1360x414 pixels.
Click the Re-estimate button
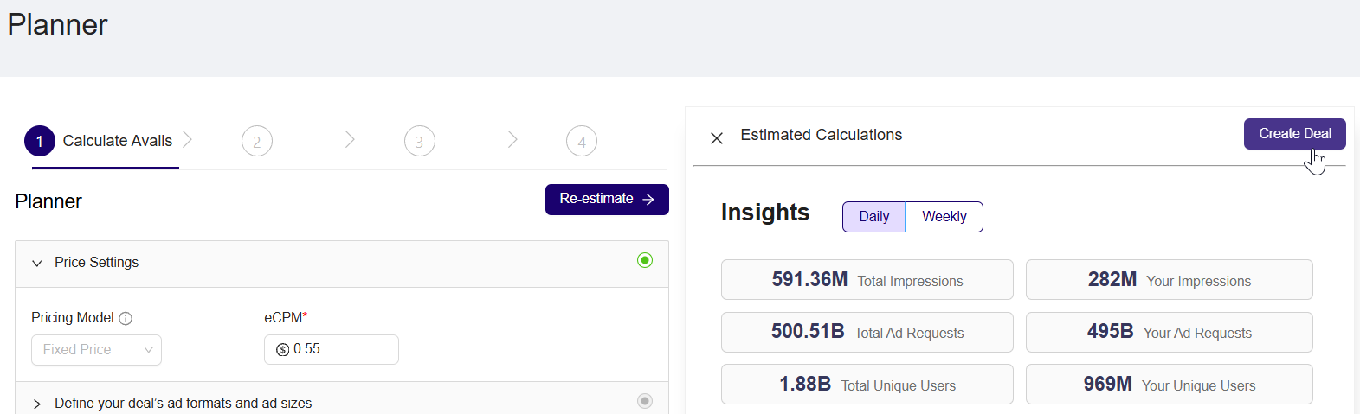(x=607, y=200)
